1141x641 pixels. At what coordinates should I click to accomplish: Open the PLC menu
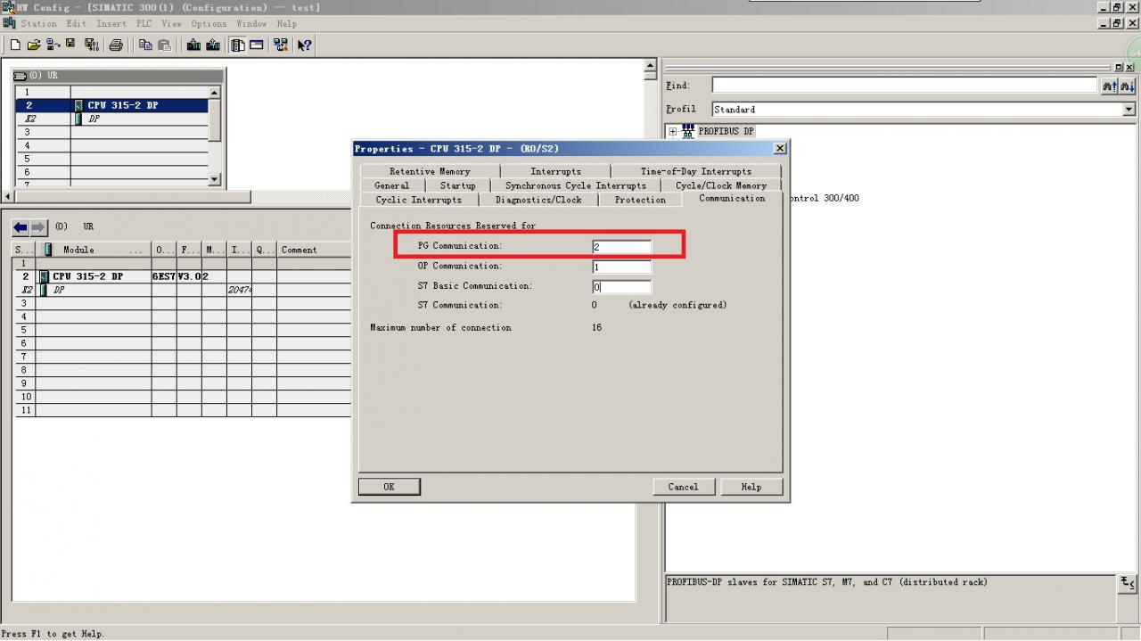tap(144, 24)
